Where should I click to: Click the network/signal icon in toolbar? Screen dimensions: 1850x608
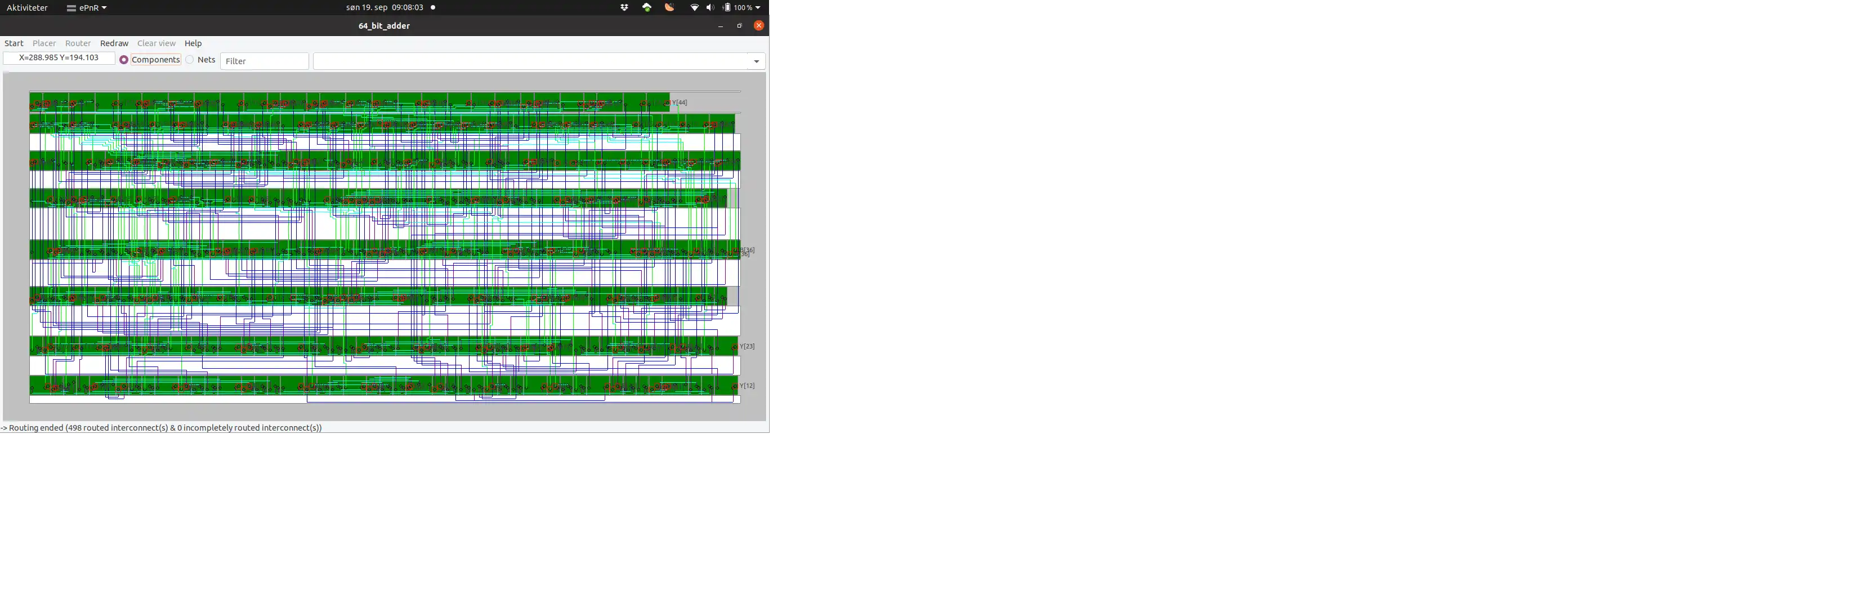click(695, 7)
